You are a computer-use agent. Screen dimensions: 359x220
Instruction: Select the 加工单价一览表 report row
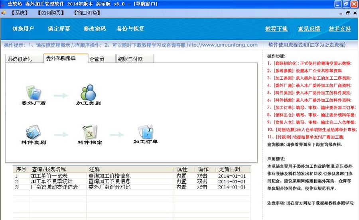(132, 176)
